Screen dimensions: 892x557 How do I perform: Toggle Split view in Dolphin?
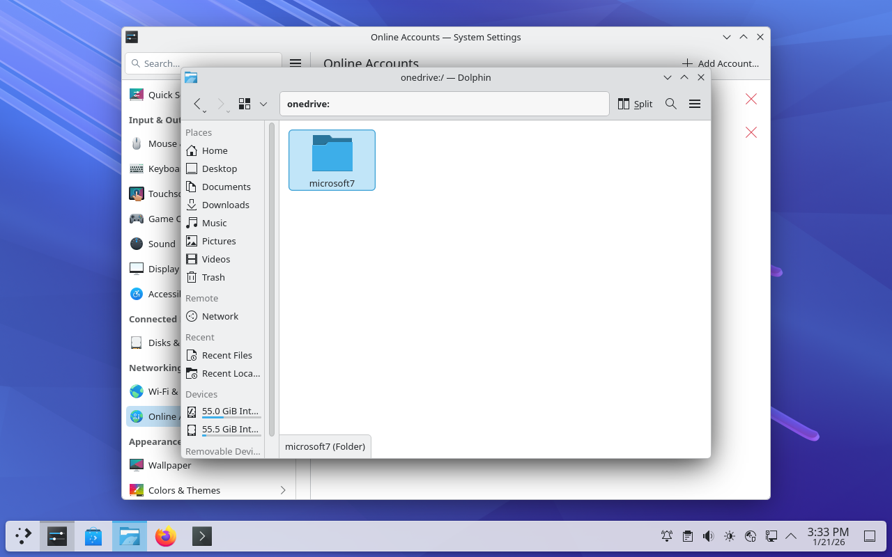pos(635,104)
